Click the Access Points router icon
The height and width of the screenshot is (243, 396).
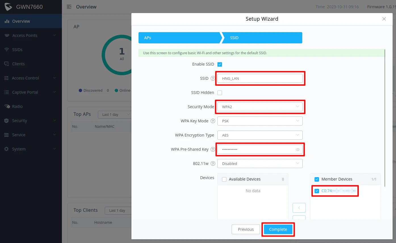(7, 35)
